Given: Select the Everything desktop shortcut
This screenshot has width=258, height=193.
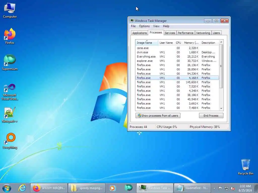Looking at the screenshot, I should (x=10, y=141).
